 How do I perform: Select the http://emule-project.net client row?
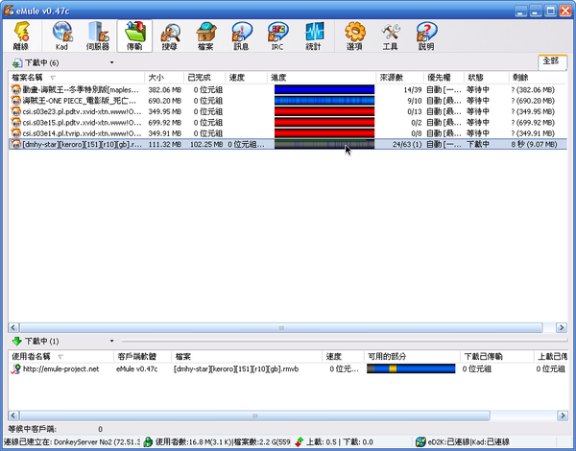click(x=288, y=369)
